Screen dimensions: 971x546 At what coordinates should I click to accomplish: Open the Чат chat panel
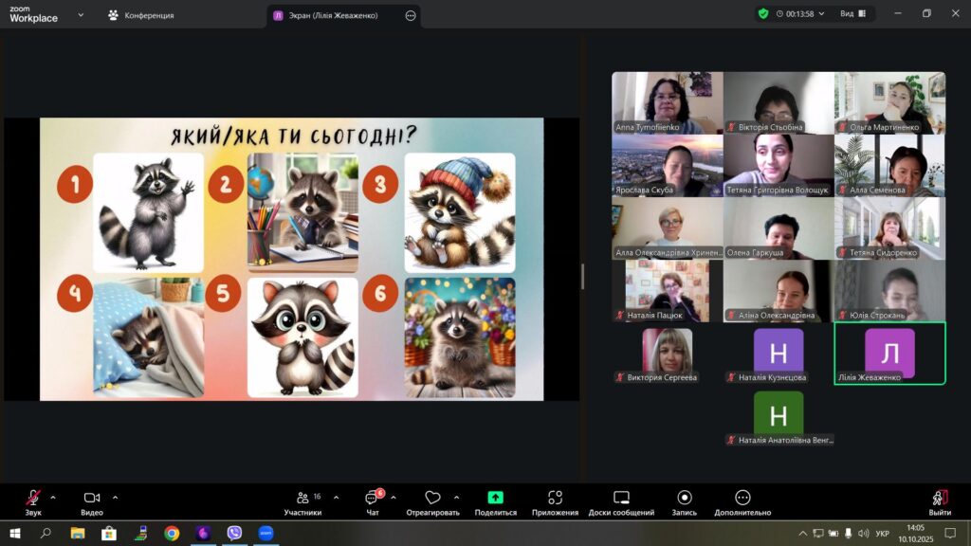coord(372,499)
